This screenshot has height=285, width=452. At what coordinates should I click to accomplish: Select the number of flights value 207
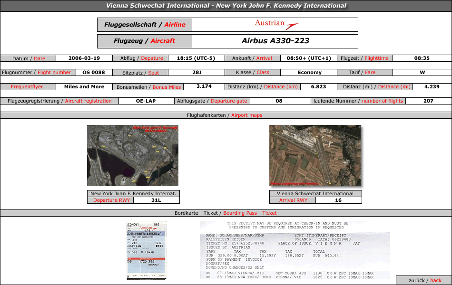pyautogui.click(x=428, y=101)
